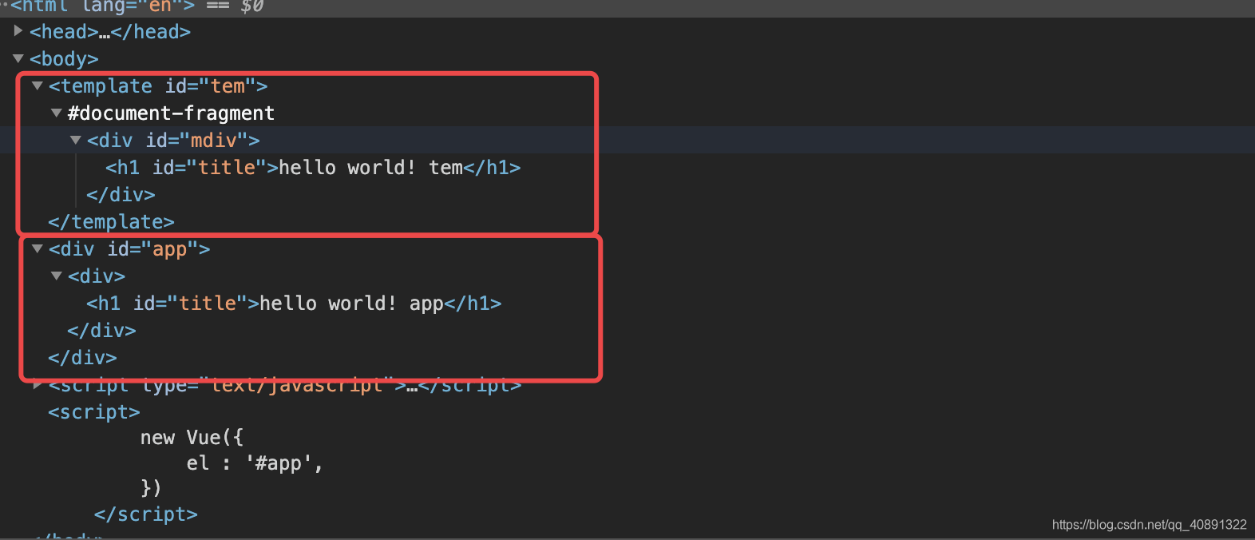Viewport: 1255px width, 540px height.
Task: Expand the collapsed head element
Action: (x=18, y=31)
